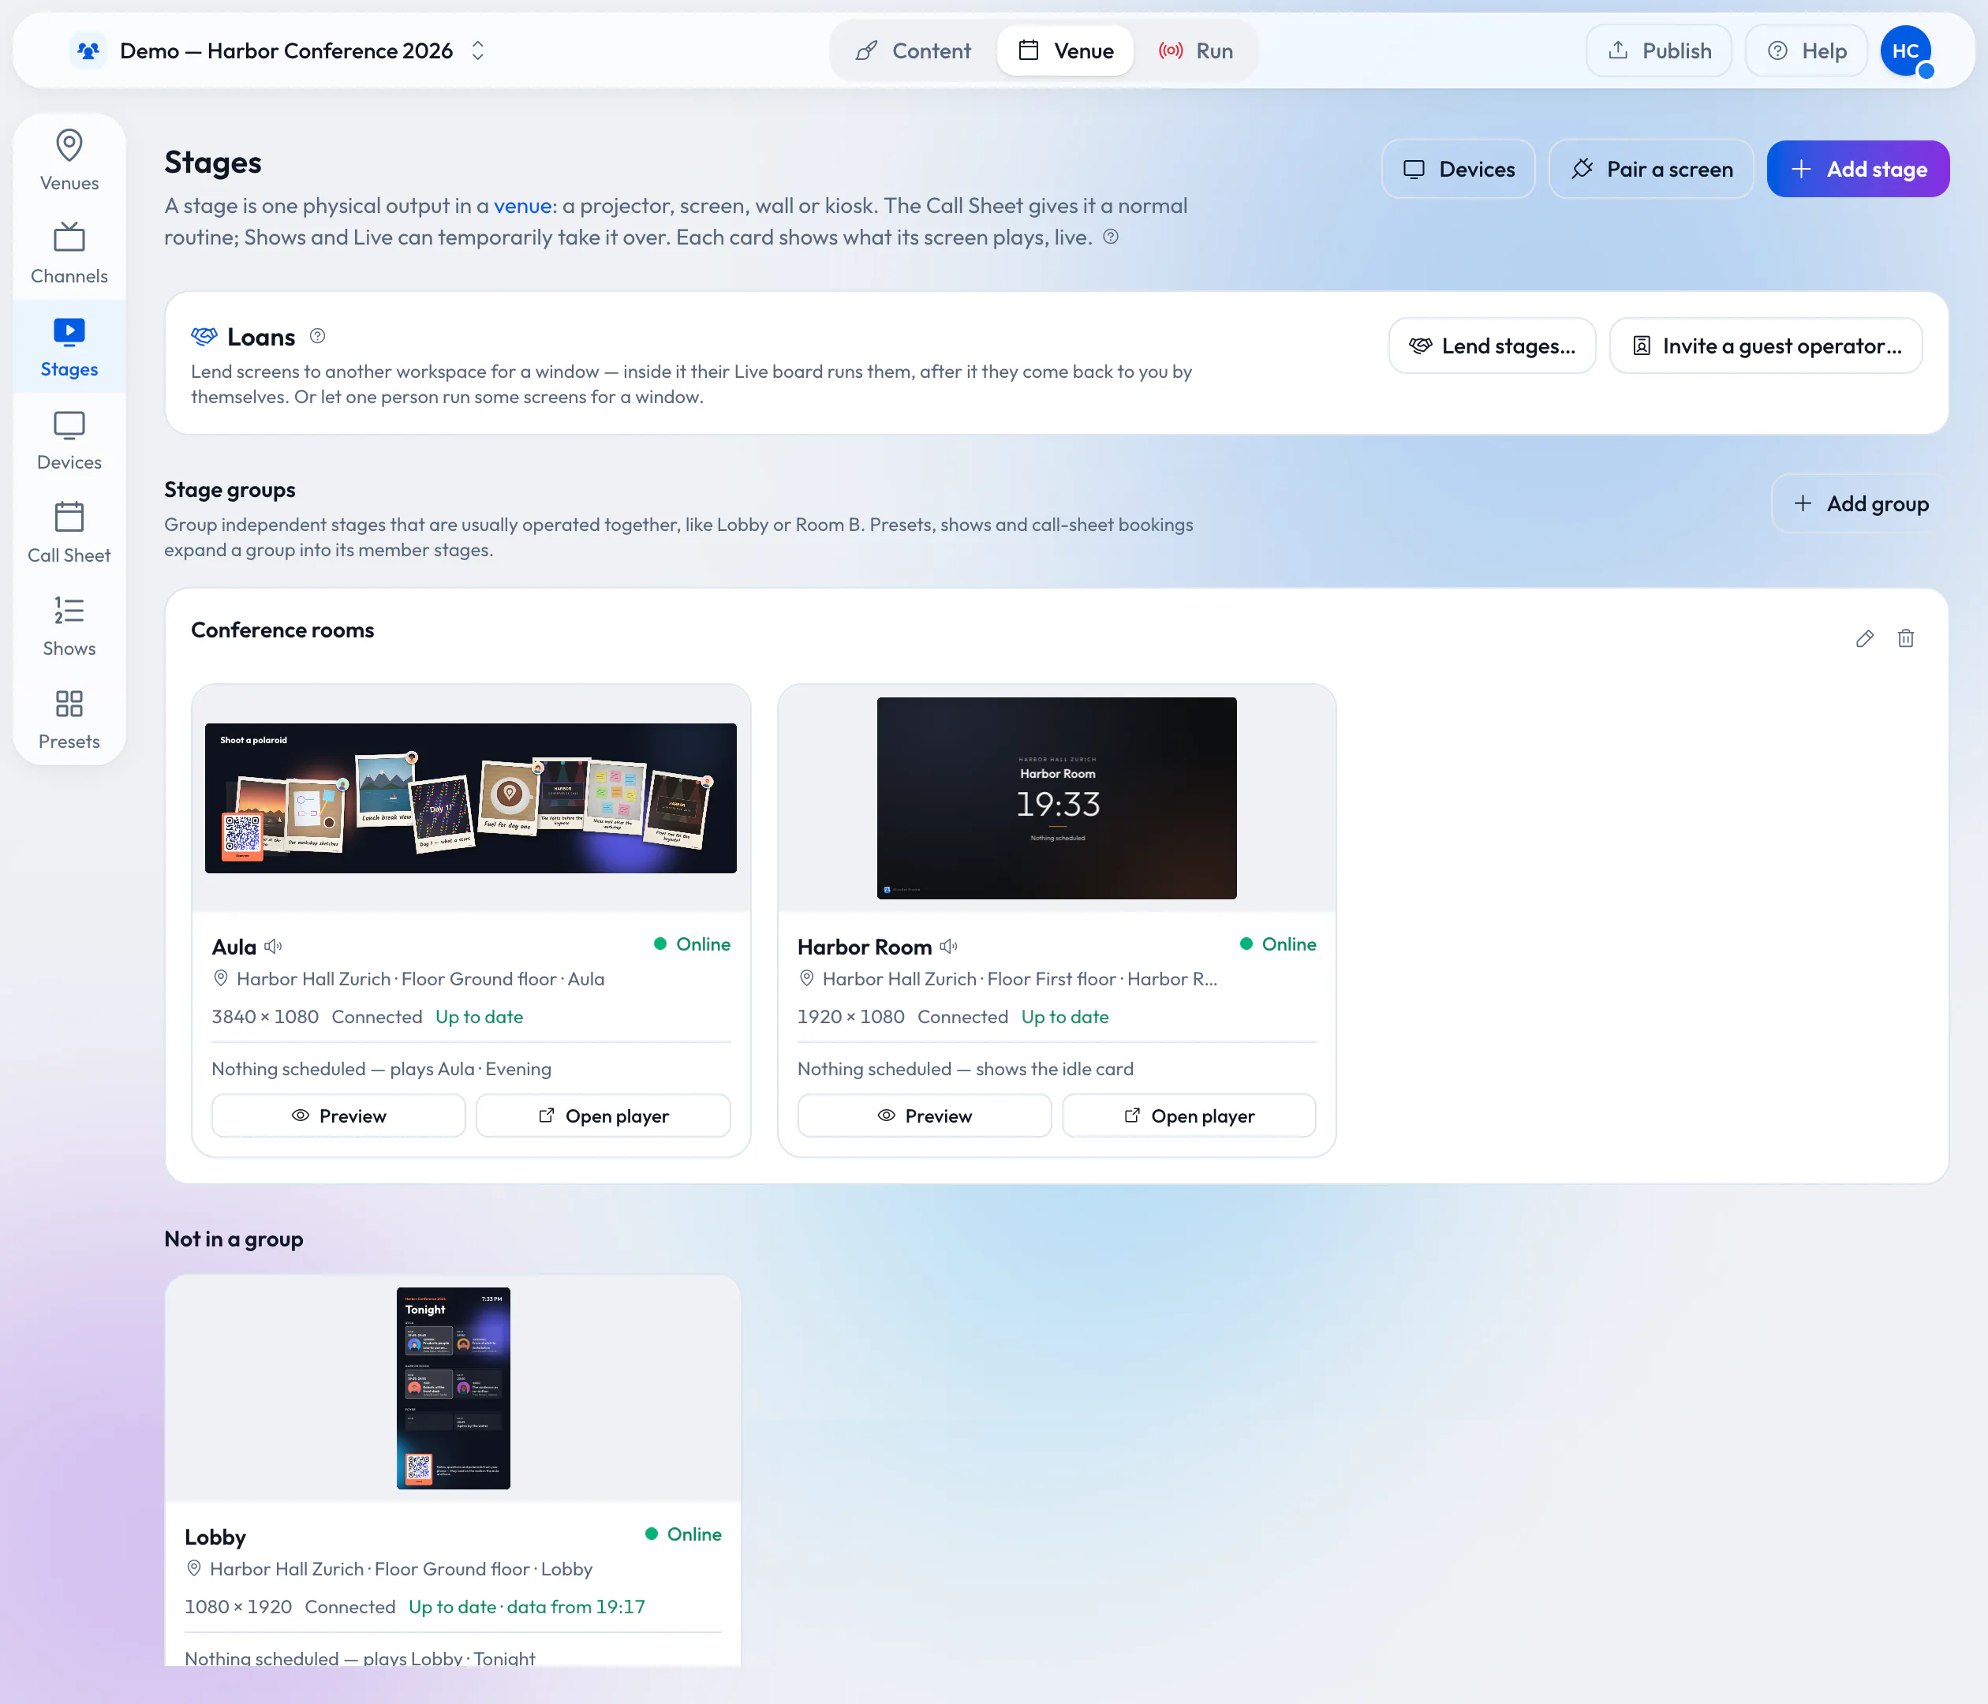
Task: Open the Lend stages… dialog
Action: click(x=1492, y=346)
